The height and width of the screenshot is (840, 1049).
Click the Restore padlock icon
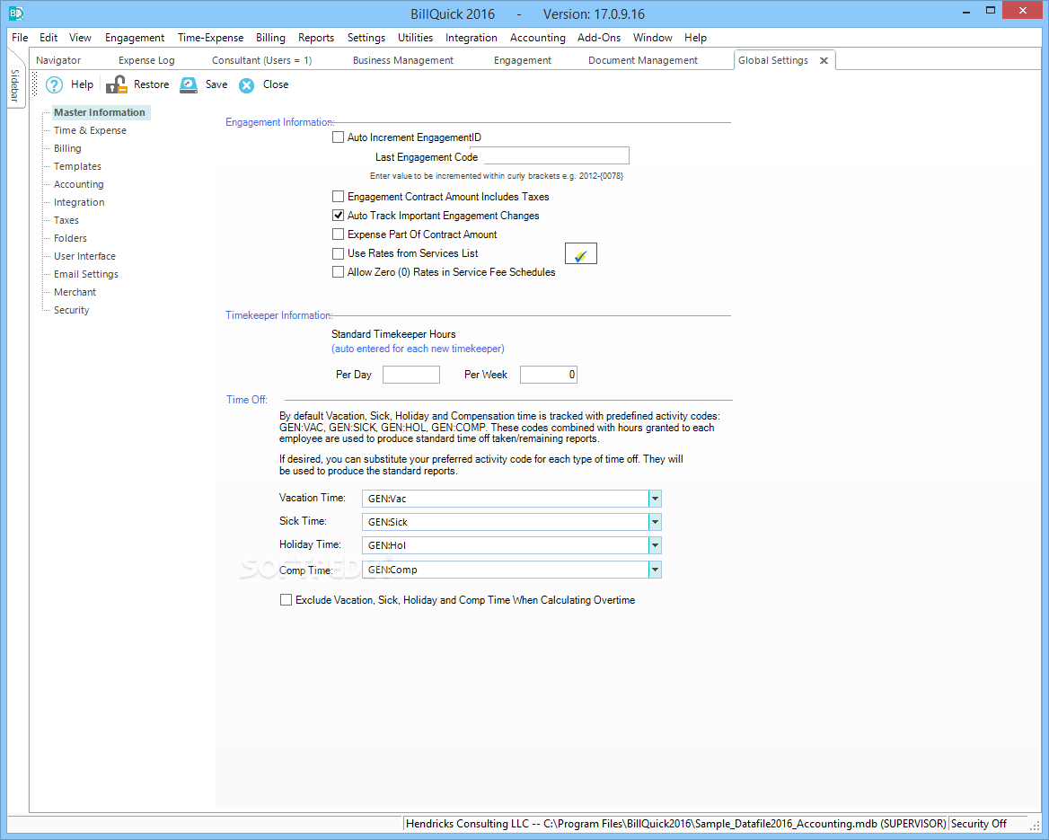click(x=117, y=85)
